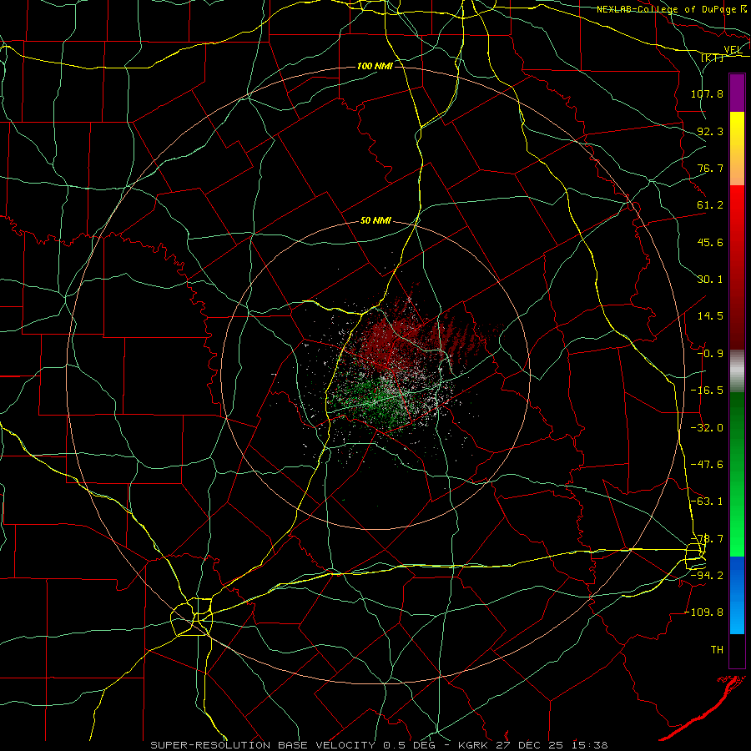Click the yellow-orange segment of the color bar
751x751 pixels.
tap(737, 149)
